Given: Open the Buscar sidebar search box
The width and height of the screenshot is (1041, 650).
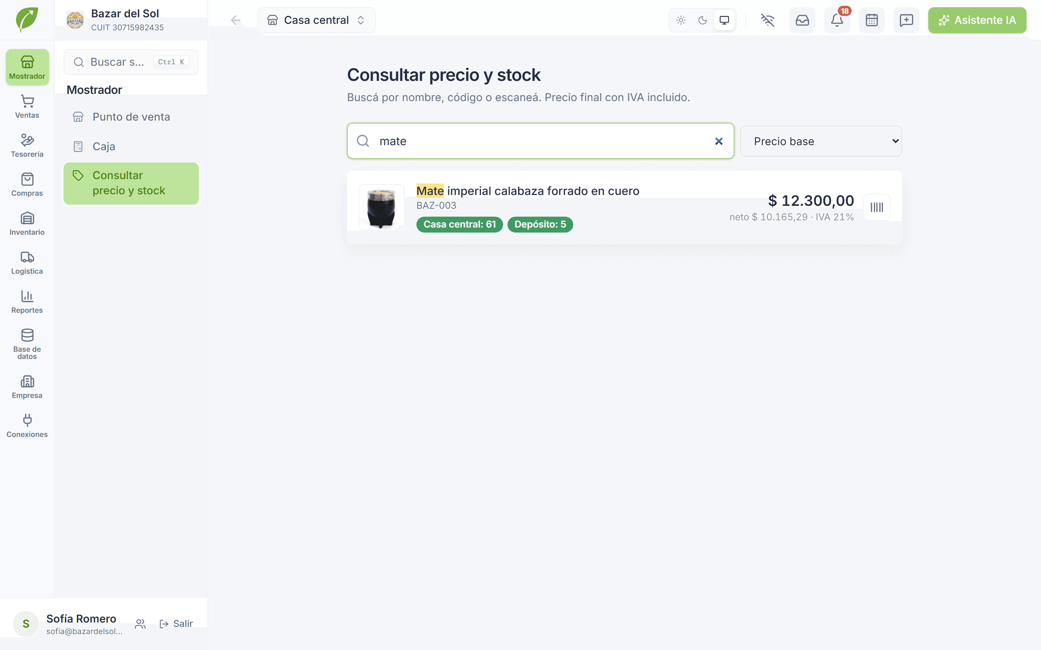Looking at the screenshot, I should [131, 62].
